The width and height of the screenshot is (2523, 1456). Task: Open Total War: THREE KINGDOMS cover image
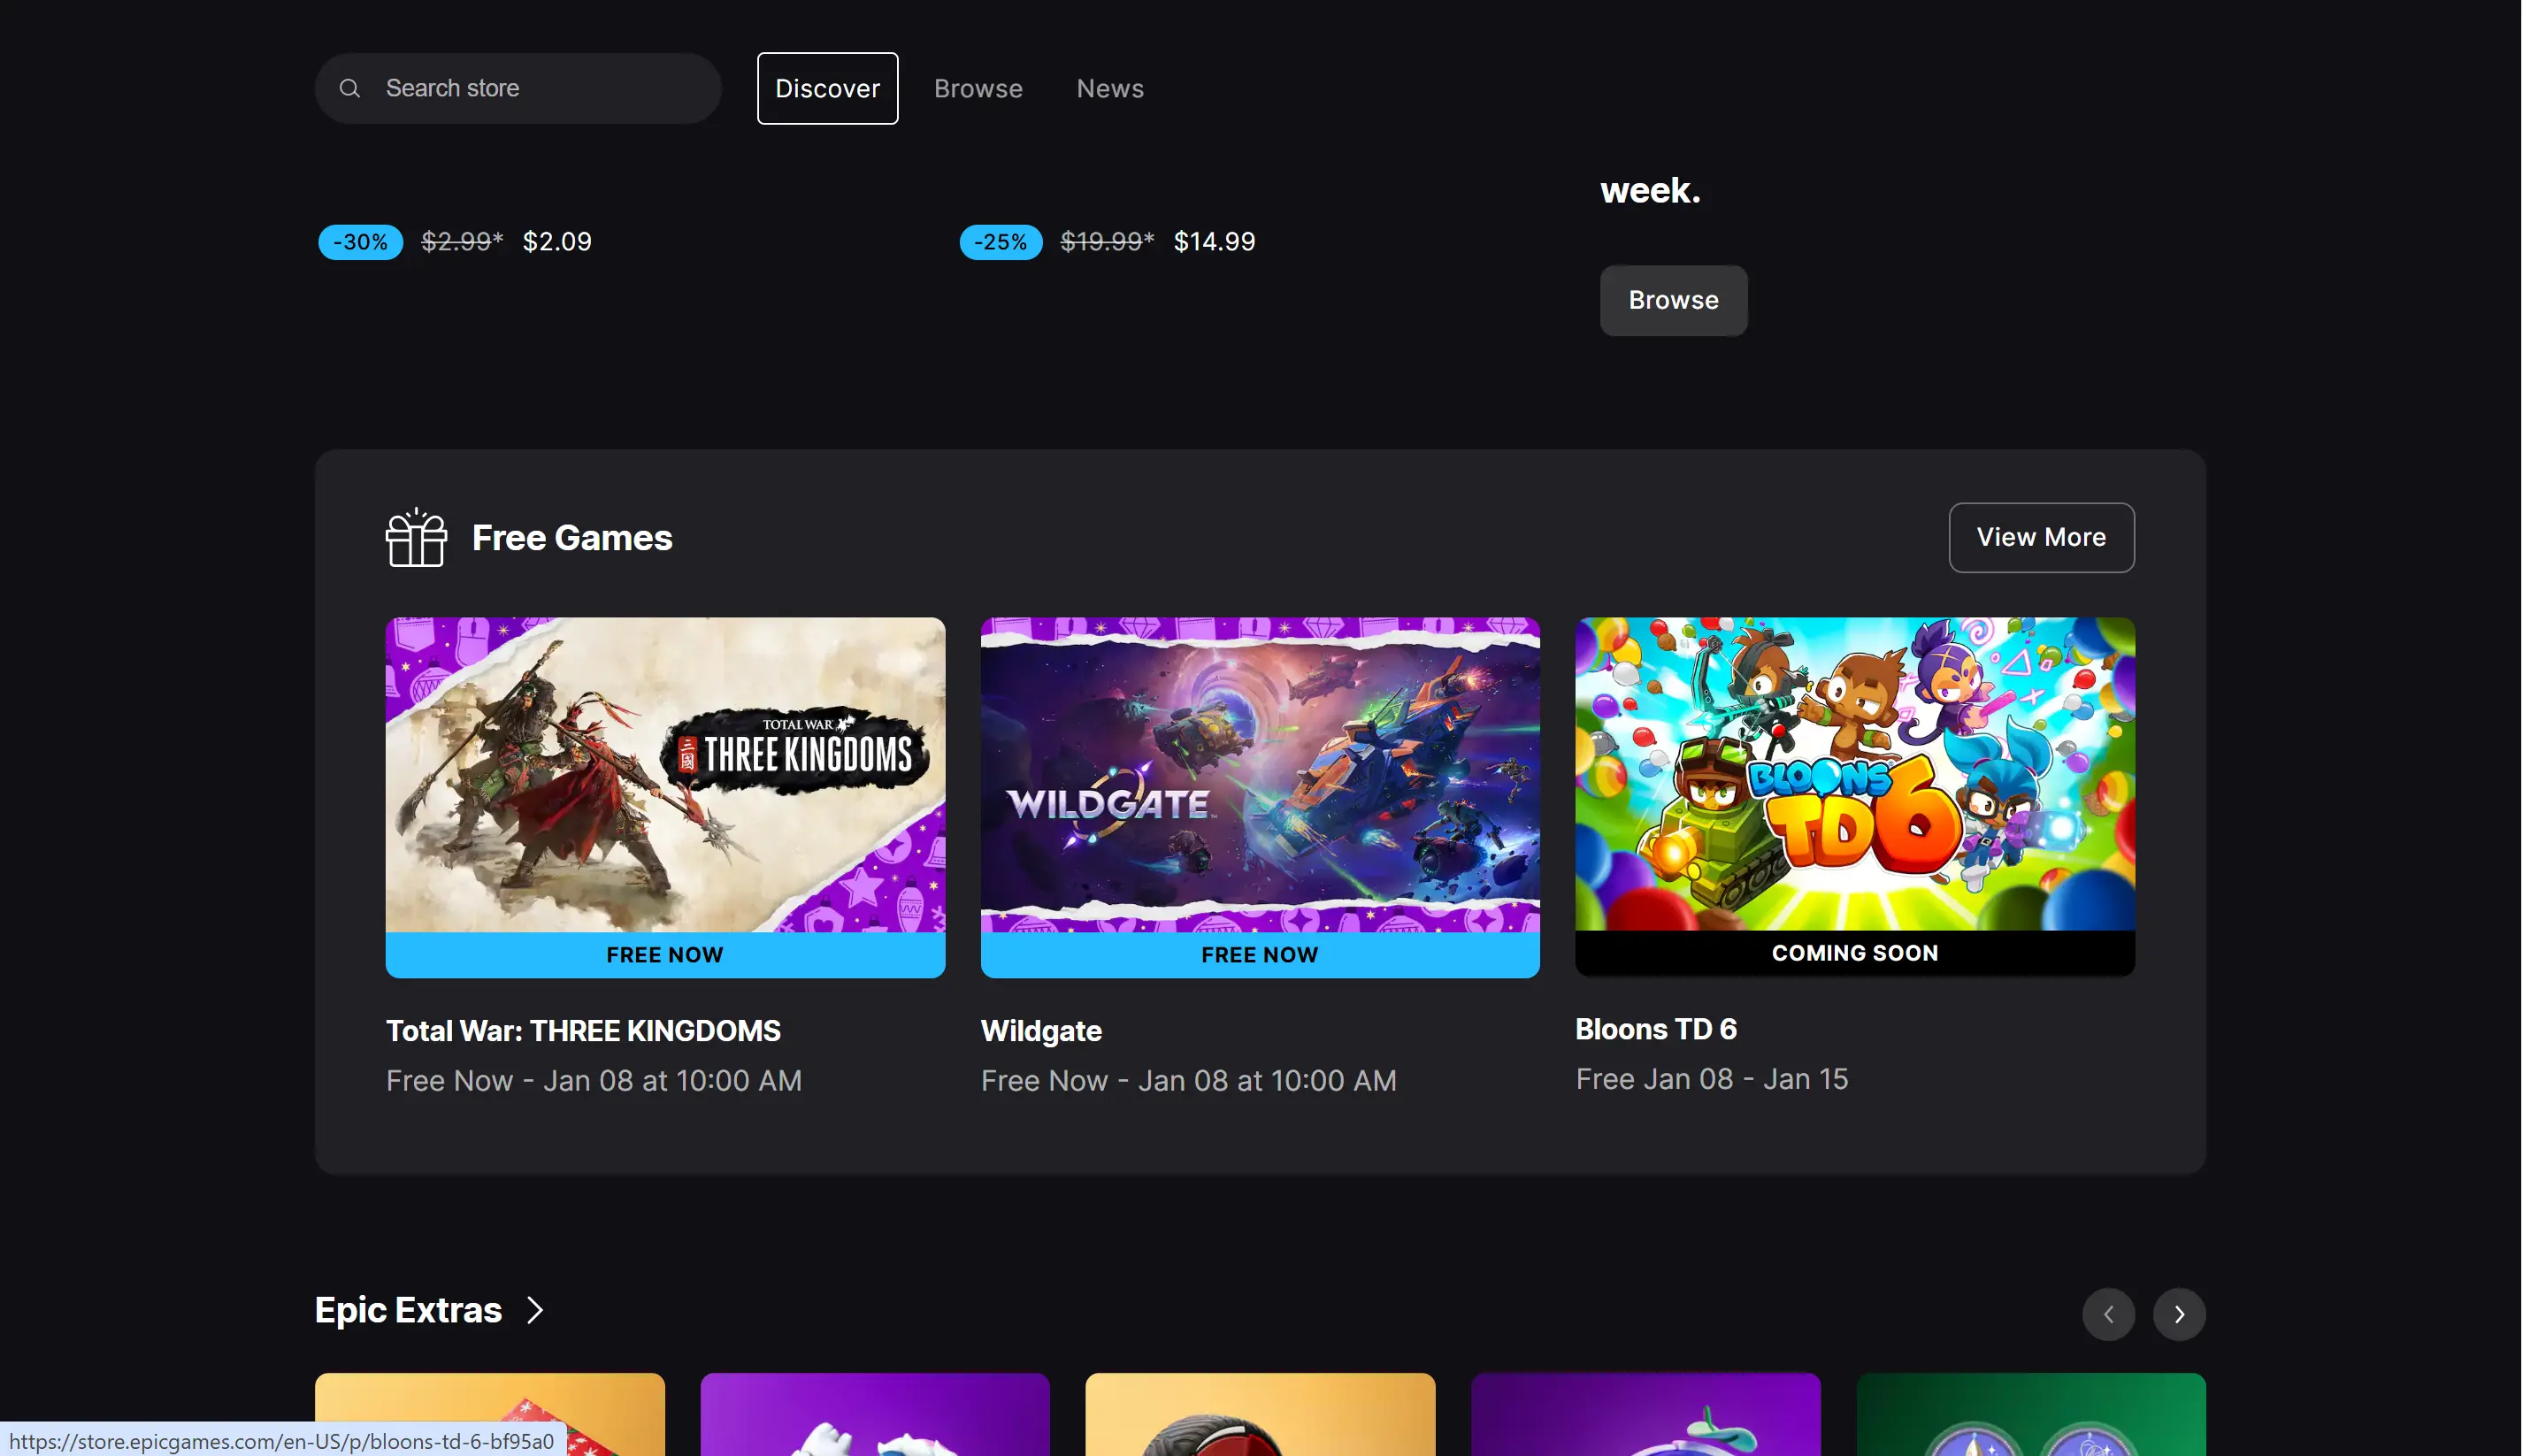click(665, 775)
